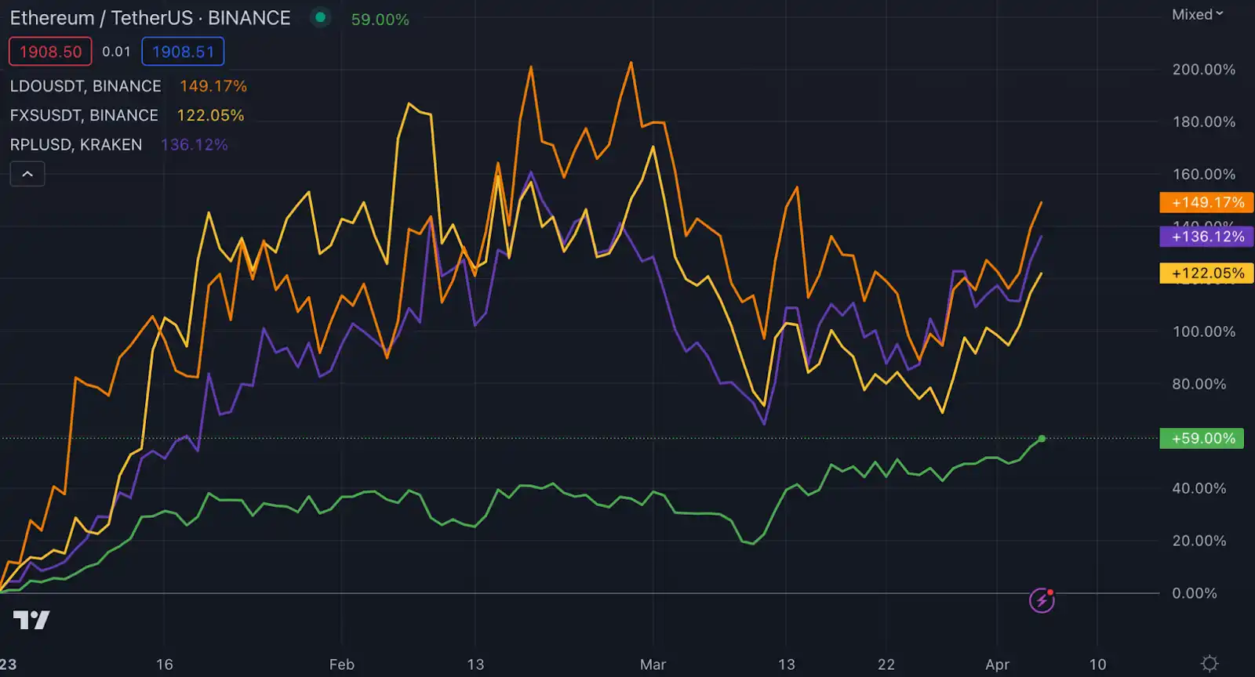Image resolution: width=1255 pixels, height=677 pixels.
Task: Click the 59.00% value beside the title
Action: pyautogui.click(x=380, y=20)
